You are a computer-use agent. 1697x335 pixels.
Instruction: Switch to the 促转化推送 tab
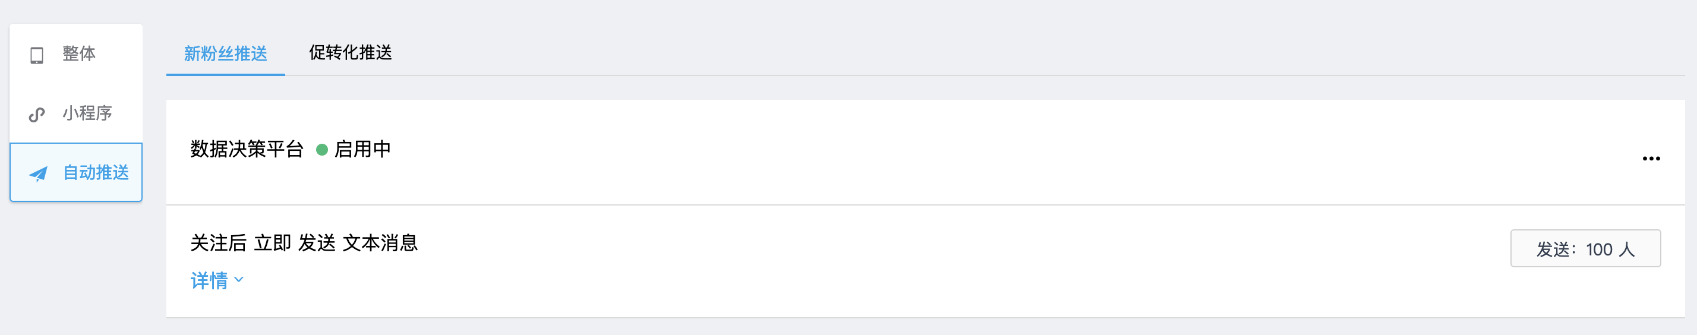(x=351, y=53)
